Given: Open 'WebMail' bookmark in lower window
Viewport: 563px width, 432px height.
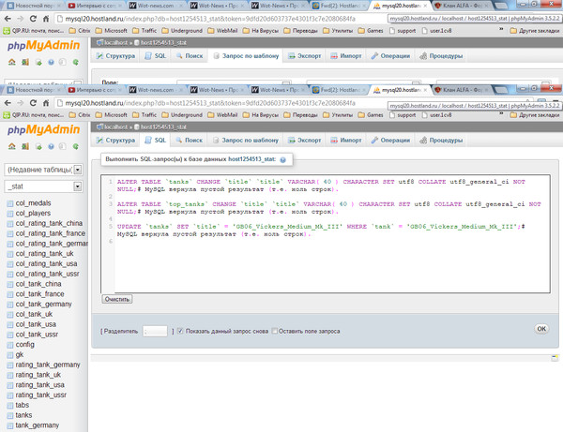Looking at the screenshot, I should coord(222,115).
